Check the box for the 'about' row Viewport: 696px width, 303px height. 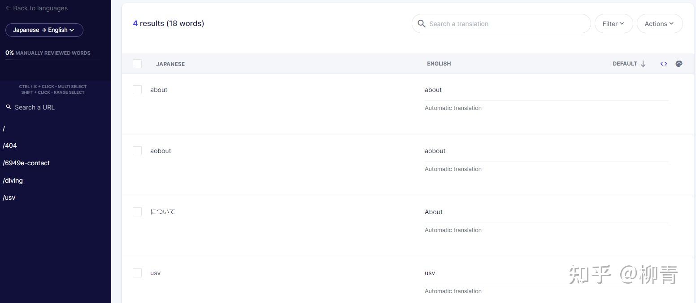click(137, 90)
